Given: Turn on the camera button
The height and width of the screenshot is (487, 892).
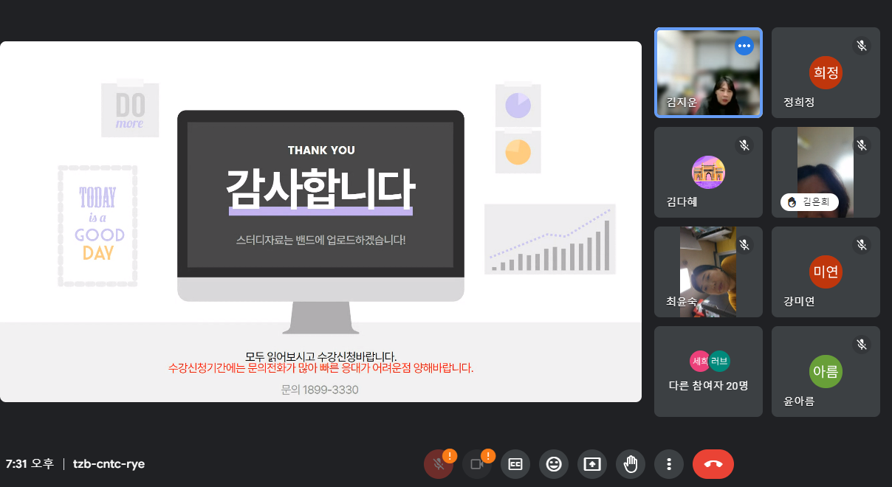Looking at the screenshot, I should pyautogui.click(x=476, y=464).
